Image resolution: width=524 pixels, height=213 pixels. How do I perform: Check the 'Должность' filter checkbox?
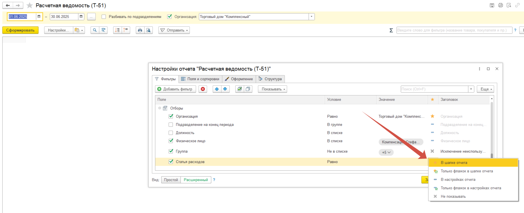(x=171, y=133)
